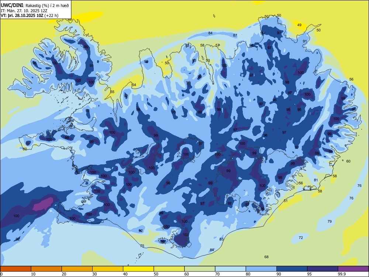Choose the purple legend segment above 99.9
This screenshot has height=277, width=369.
tap(353, 269)
